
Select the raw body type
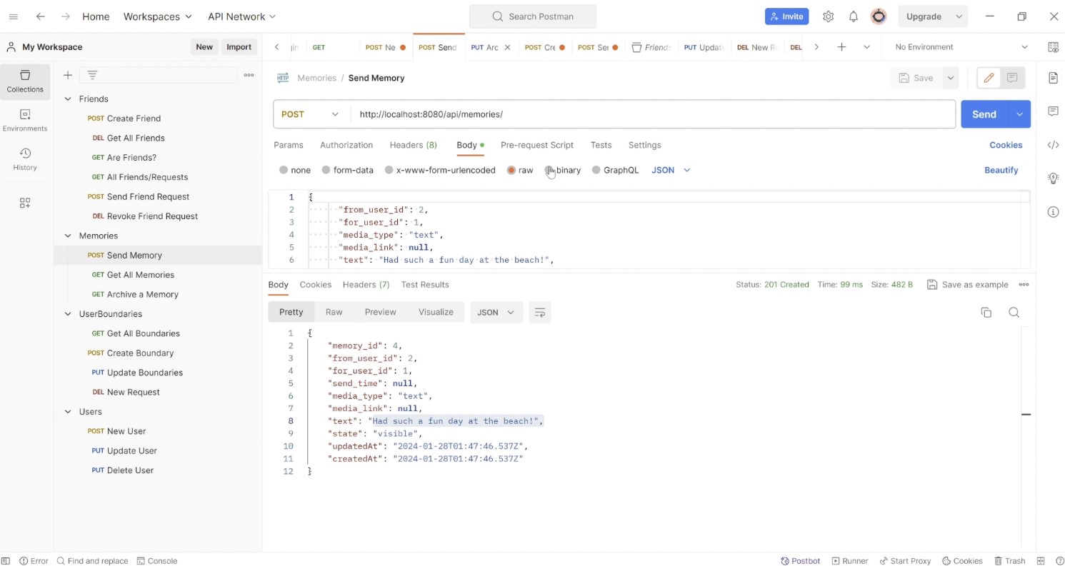pos(511,171)
